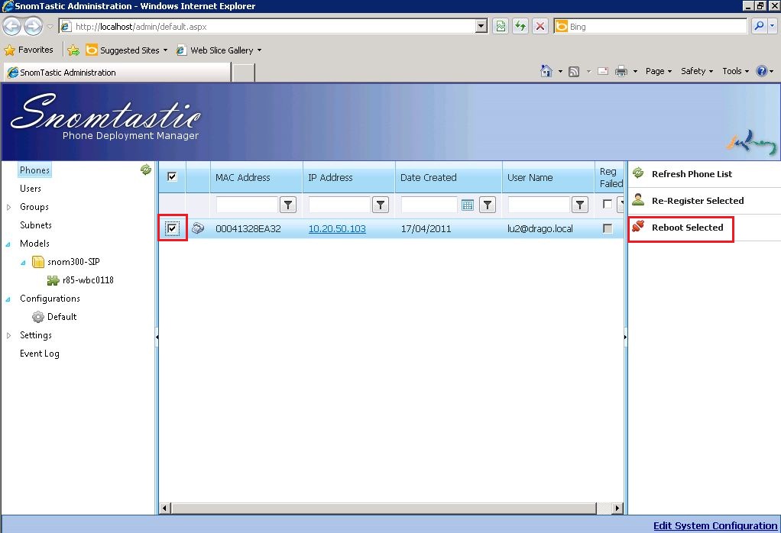This screenshot has height=533, width=781.
Task: Click the refresh icon beside Phones
Action: (x=145, y=170)
